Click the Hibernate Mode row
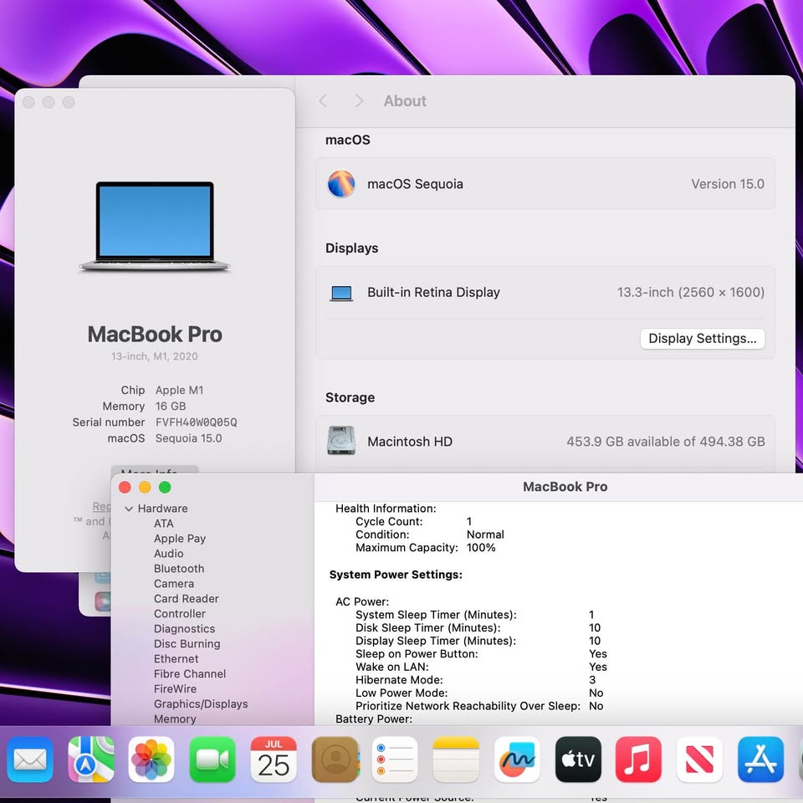Screen dimensions: 803x803 pos(476,680)
